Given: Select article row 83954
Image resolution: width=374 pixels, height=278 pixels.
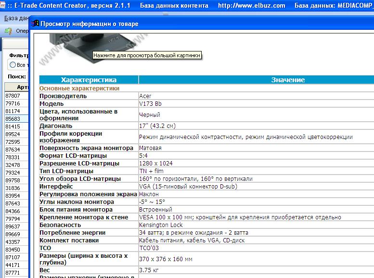Looking at the screenshot, I should (x=16, y=195).
